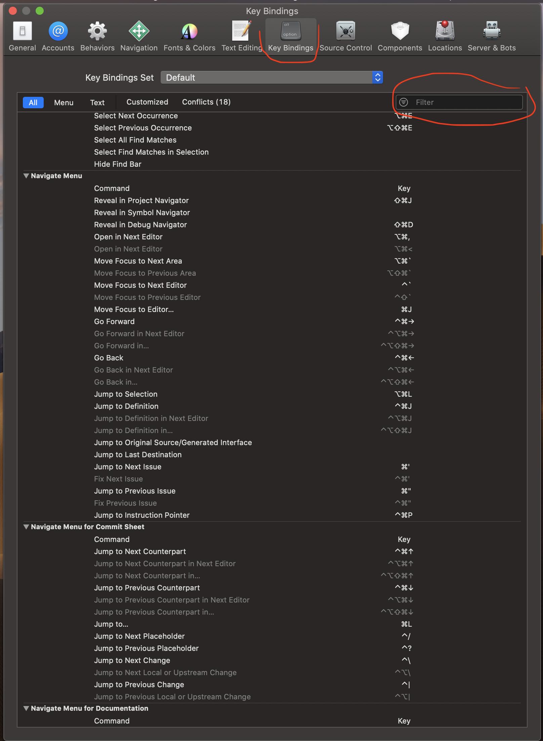Screen dimensions: 543x741
Task: Open the Key Bindings Set dropdown
Action: [x=271, y=78]
